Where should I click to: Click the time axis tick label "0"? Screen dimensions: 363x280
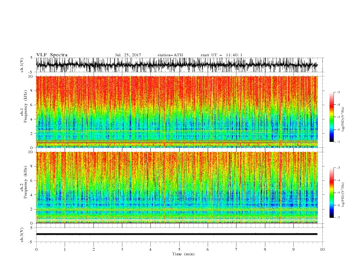(36, 249)
